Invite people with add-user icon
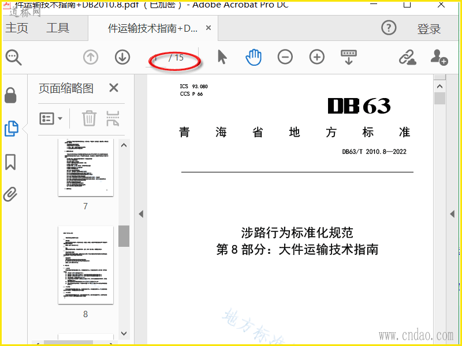Image resolution: width=462 pixels, height=346 pixels. (x=439, y=57)
